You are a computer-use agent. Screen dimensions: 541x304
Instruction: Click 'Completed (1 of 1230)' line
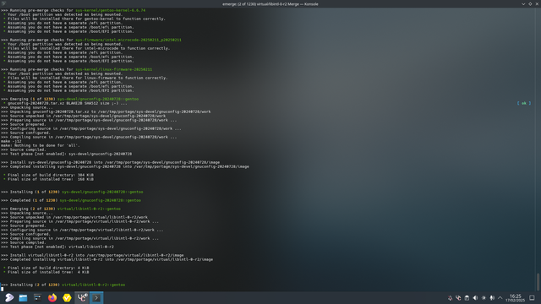tap(71, 200)
